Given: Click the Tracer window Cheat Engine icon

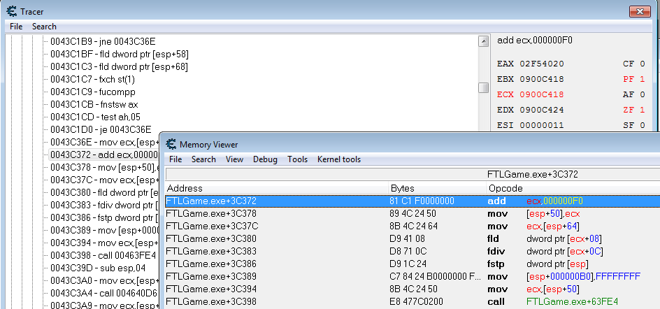Looking at the screenshot, I should (x=12, y=11).
